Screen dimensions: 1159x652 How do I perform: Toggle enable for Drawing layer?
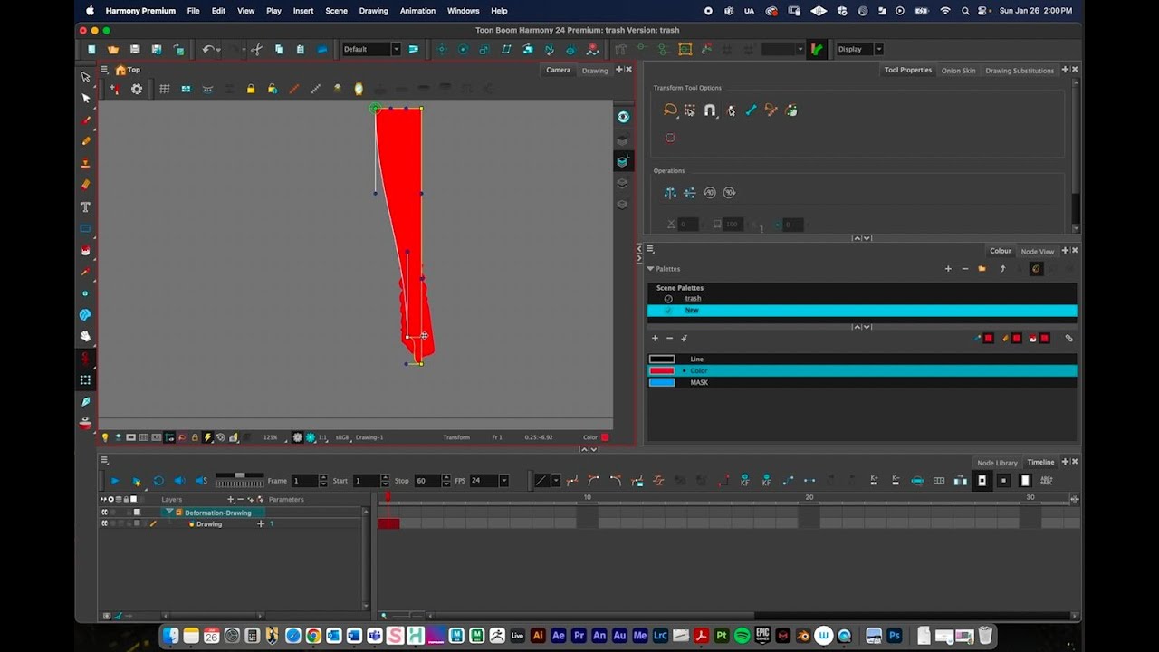(105, 523)
